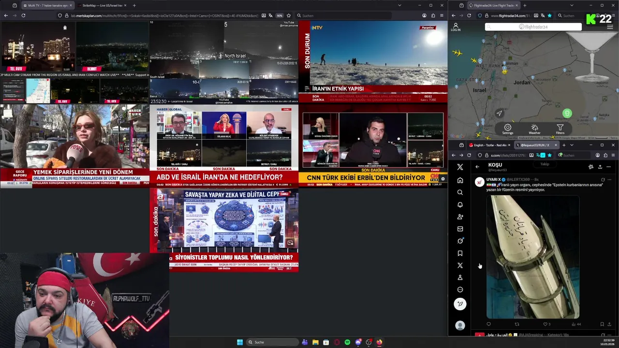
Task: Open Flightradar24 hamburger menu
Action: point(610,27)
